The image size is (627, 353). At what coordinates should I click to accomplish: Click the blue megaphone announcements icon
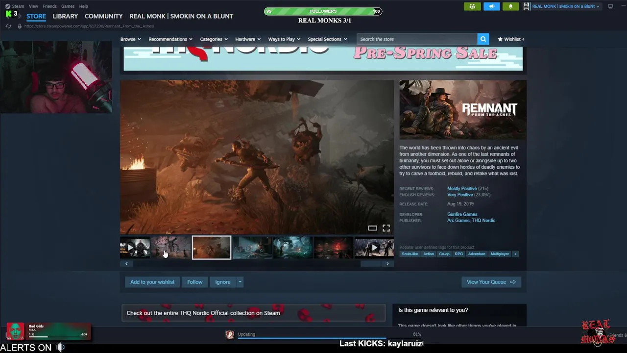click(492, 6)
